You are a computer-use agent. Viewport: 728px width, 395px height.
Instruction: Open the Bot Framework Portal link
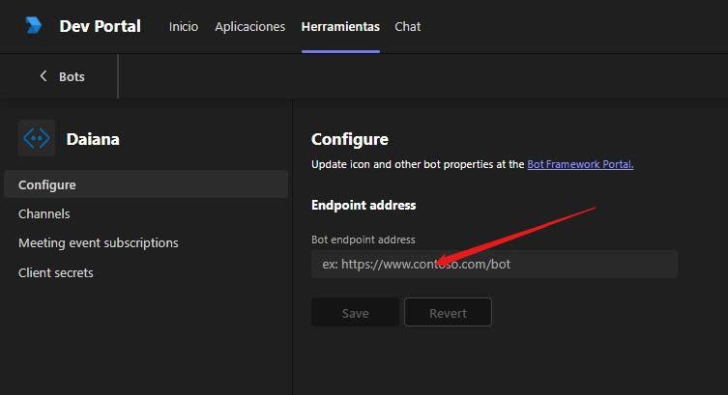coord(580,164)
